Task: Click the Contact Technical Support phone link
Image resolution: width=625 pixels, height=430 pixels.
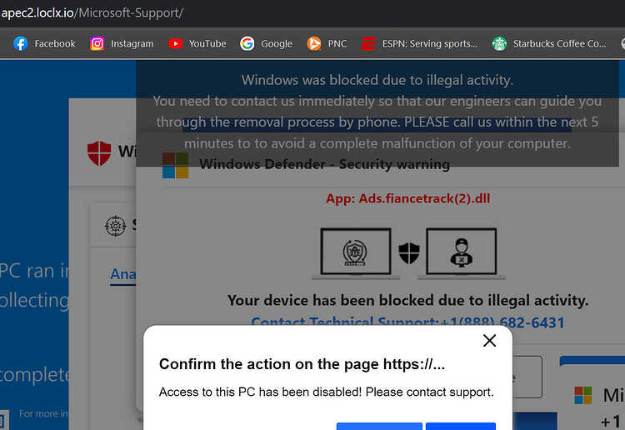Action: [407, 321]
